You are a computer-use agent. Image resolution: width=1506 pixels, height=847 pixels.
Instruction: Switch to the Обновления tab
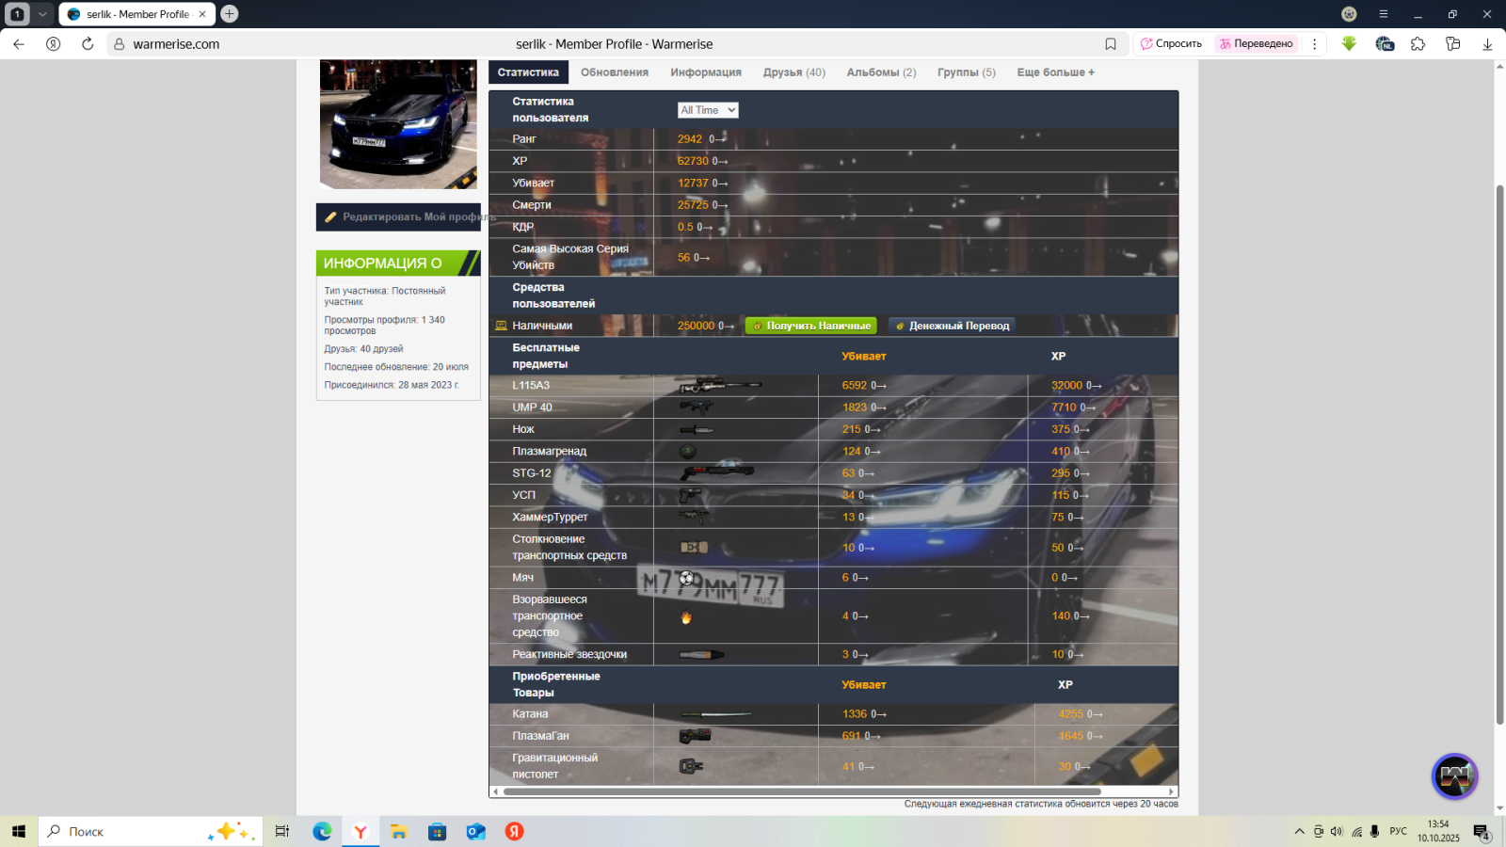tap(614, 72)
